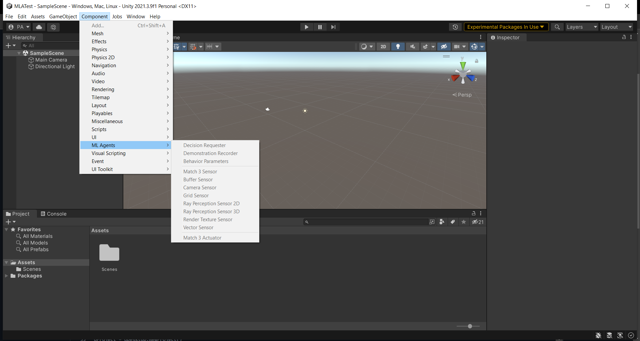Screen dimensions: 640x341
Task: Open the Layers dropdown
Action: [582, 27]
